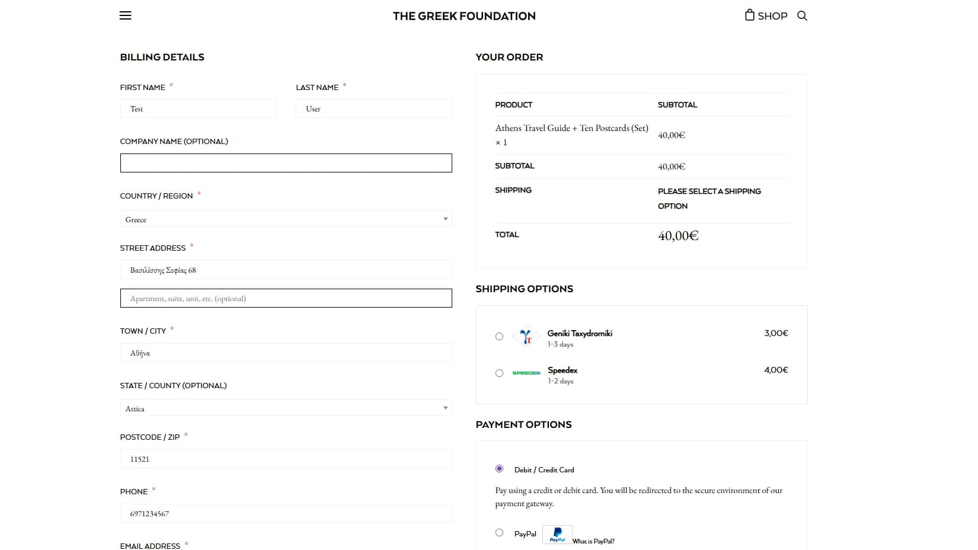
Task: Go to the SHOP page
Action: [x=772, y=15]
